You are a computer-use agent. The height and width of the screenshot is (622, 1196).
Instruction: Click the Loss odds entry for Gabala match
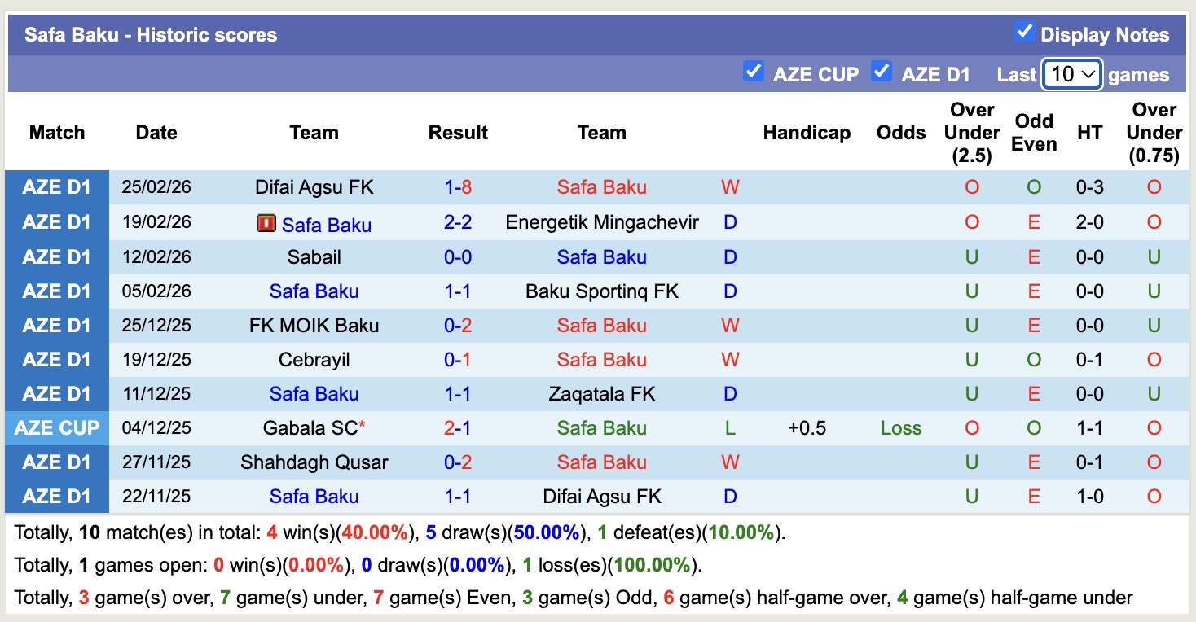coord(900,427)
